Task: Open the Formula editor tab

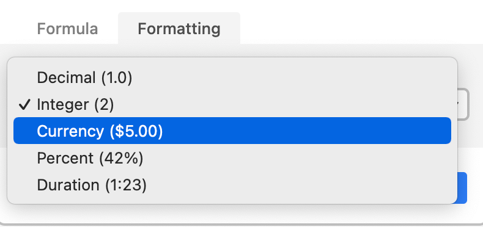Action: 67,29
